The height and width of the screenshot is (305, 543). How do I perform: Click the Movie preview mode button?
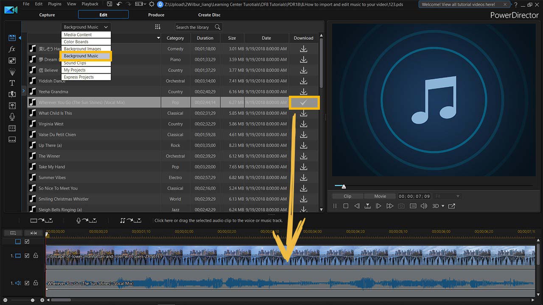tap(380, 196)
